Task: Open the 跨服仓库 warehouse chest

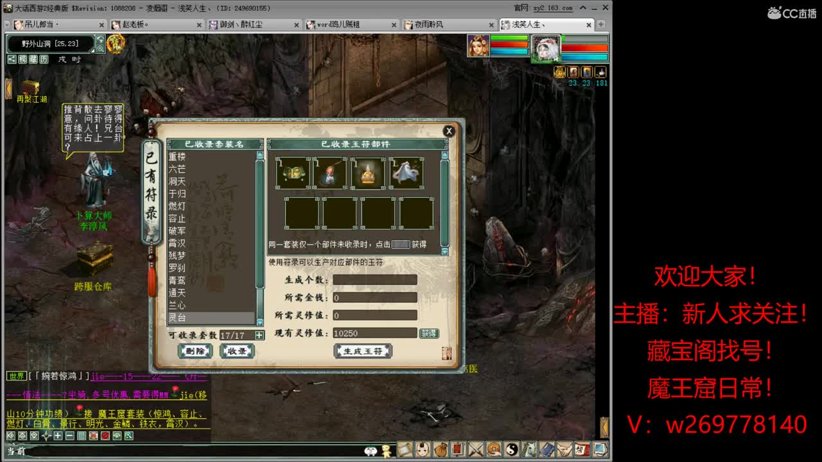Action: (94, 259)
